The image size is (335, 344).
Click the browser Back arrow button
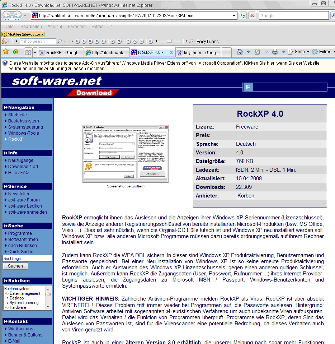pyautogui.click(x=7, y=15)
